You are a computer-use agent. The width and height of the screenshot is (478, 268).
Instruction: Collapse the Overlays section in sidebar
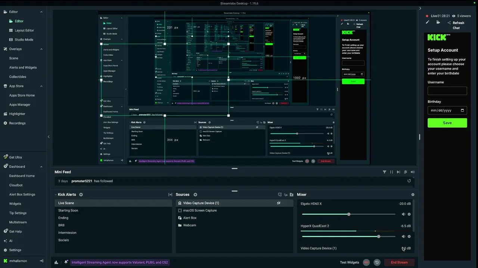click(41, 49)
